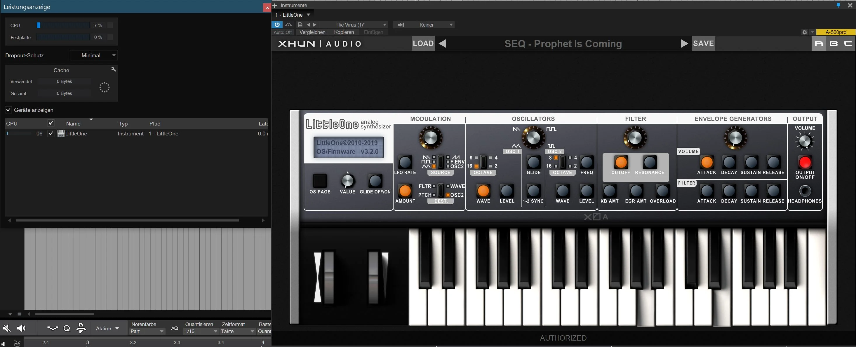This screenshot has width=856, height=347.
Task: Click the speaker audition icon in editor toolbar
Action: [x=21, y=328]
